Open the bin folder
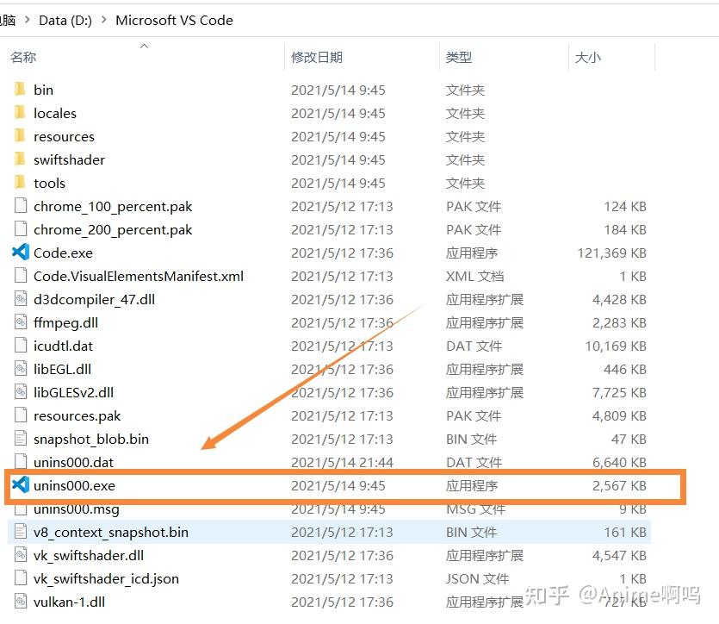This screenshot has height=624, width=719. tap(20, 89)
